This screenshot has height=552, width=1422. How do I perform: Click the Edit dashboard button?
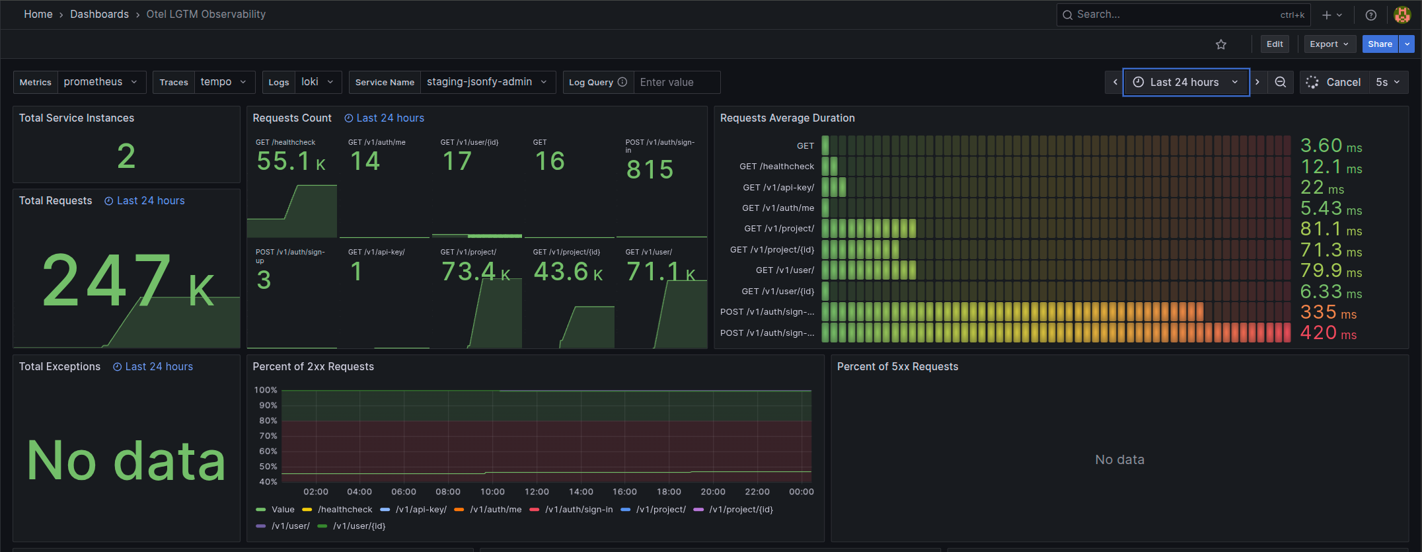1274,44
